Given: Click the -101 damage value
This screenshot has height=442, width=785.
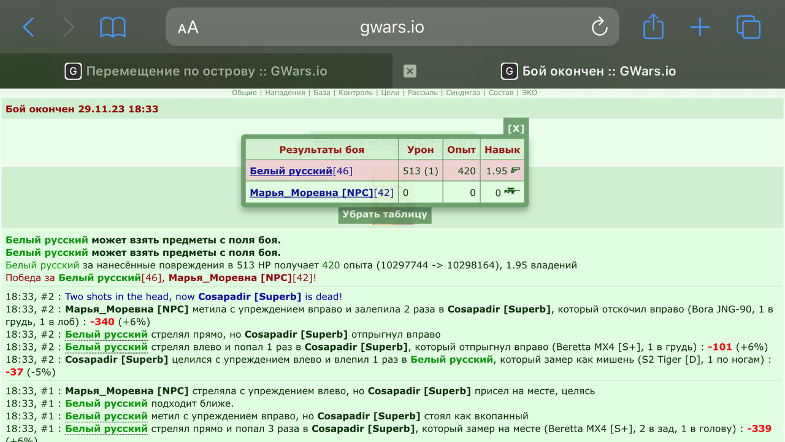Looking at the screenshot, I should point(720,347).
